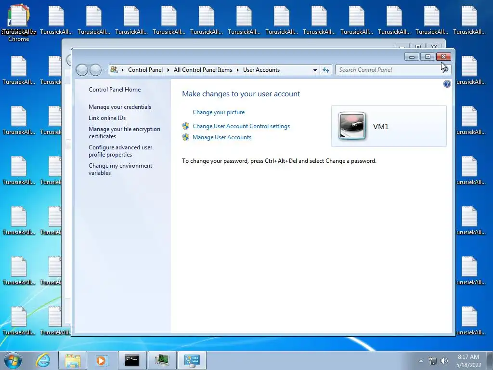This screenshot has height=370, width=493.
Task: Open Change my environment variables
Action: tap(120, 169)
